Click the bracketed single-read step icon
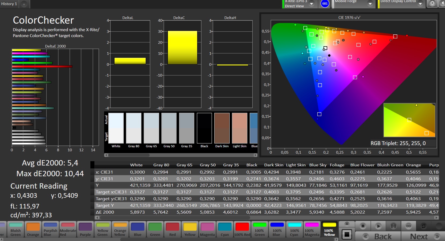The width and height of the screenshot is (445, 241). point(393,226)
